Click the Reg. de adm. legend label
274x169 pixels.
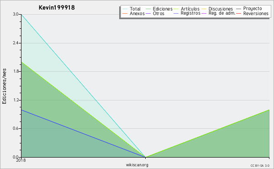pos(222,13)
